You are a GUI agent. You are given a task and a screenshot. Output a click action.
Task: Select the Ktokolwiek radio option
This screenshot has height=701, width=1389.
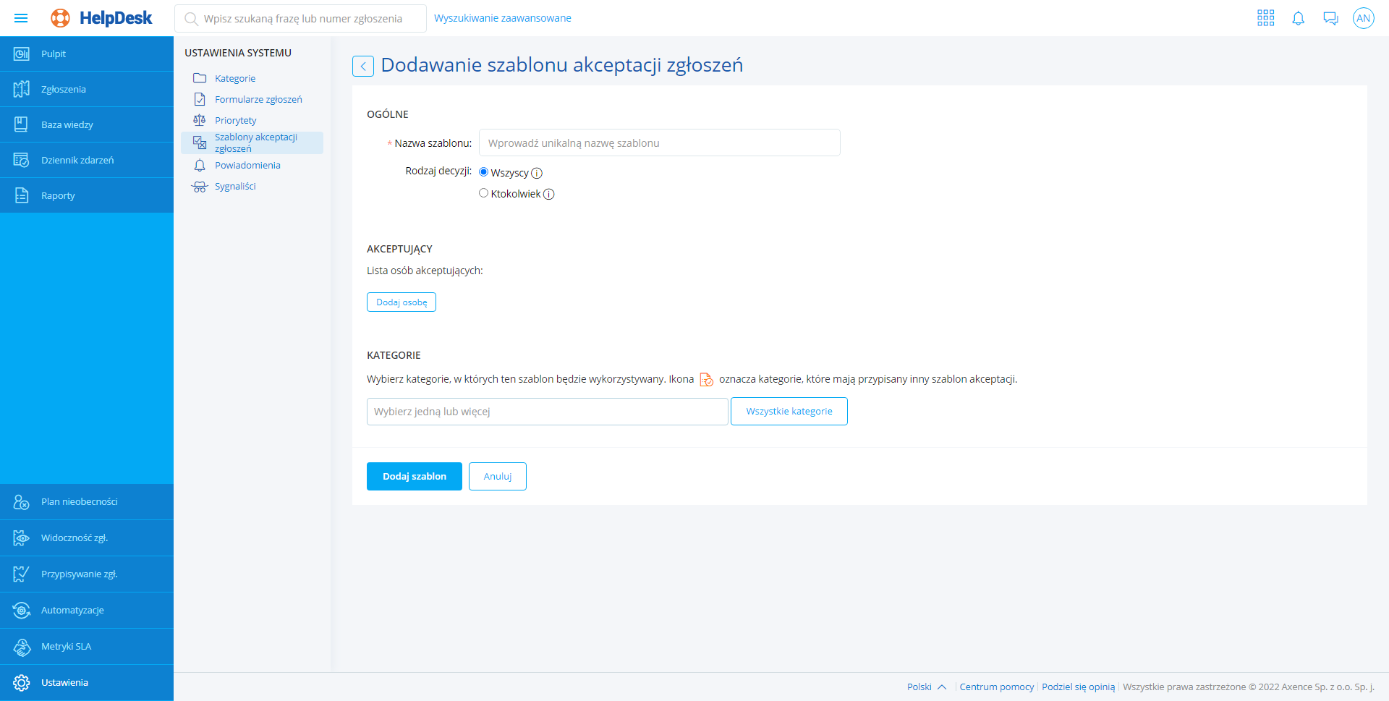pos(484,193)
